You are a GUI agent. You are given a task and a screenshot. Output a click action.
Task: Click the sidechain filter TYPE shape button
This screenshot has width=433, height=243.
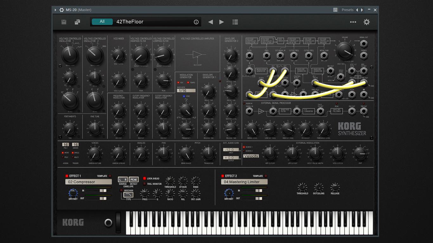click(x=128, y=195)
